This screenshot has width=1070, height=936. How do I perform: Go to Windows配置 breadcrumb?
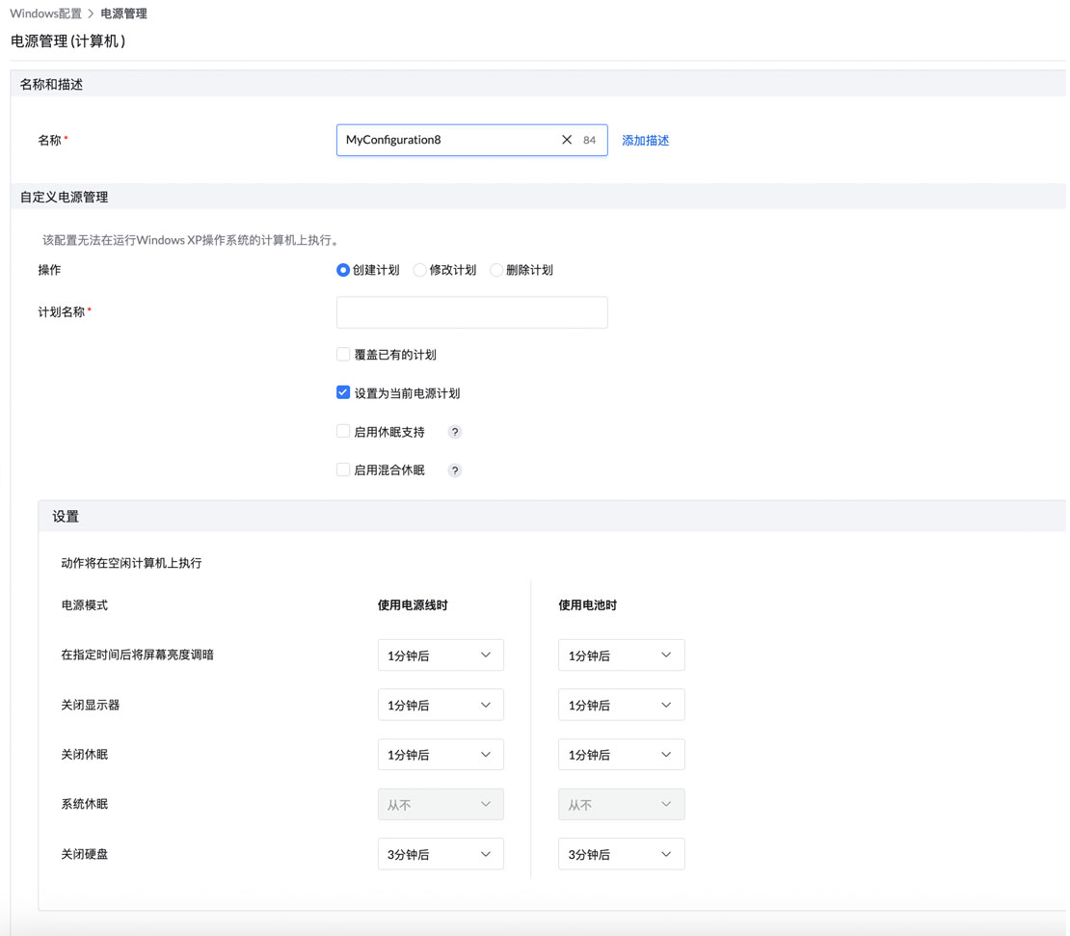coord(45,13)
